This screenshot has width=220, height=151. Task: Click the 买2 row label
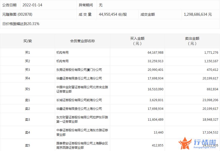[28, 61]
